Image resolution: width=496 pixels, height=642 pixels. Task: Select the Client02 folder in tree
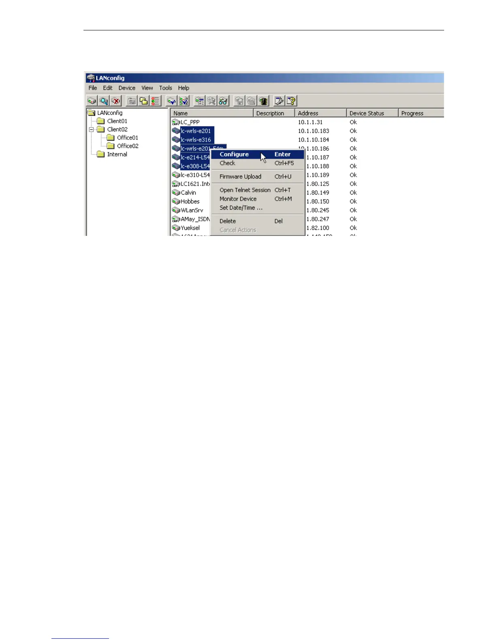pyautogui.click(x=117, y=129)
